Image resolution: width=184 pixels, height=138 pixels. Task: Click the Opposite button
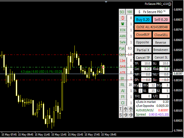[x=143, y=42]
